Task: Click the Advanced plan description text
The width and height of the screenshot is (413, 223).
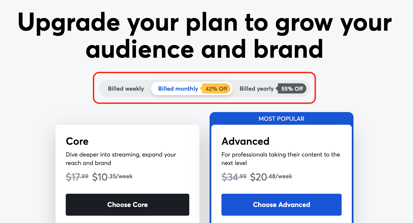Action: tap(281, 159)
